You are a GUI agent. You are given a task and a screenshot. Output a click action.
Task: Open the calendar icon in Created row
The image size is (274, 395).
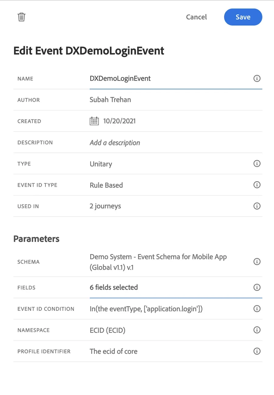point(94,121)
